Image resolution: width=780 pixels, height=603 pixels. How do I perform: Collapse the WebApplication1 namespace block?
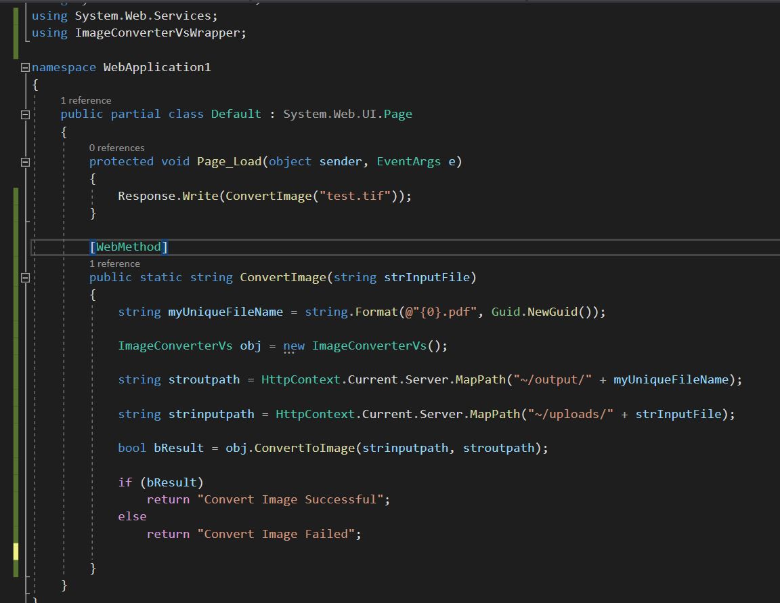pyautogui.click(x=25, y=67)
